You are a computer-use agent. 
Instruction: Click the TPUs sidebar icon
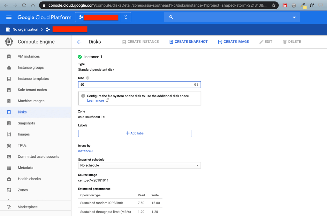pos(9,146)
